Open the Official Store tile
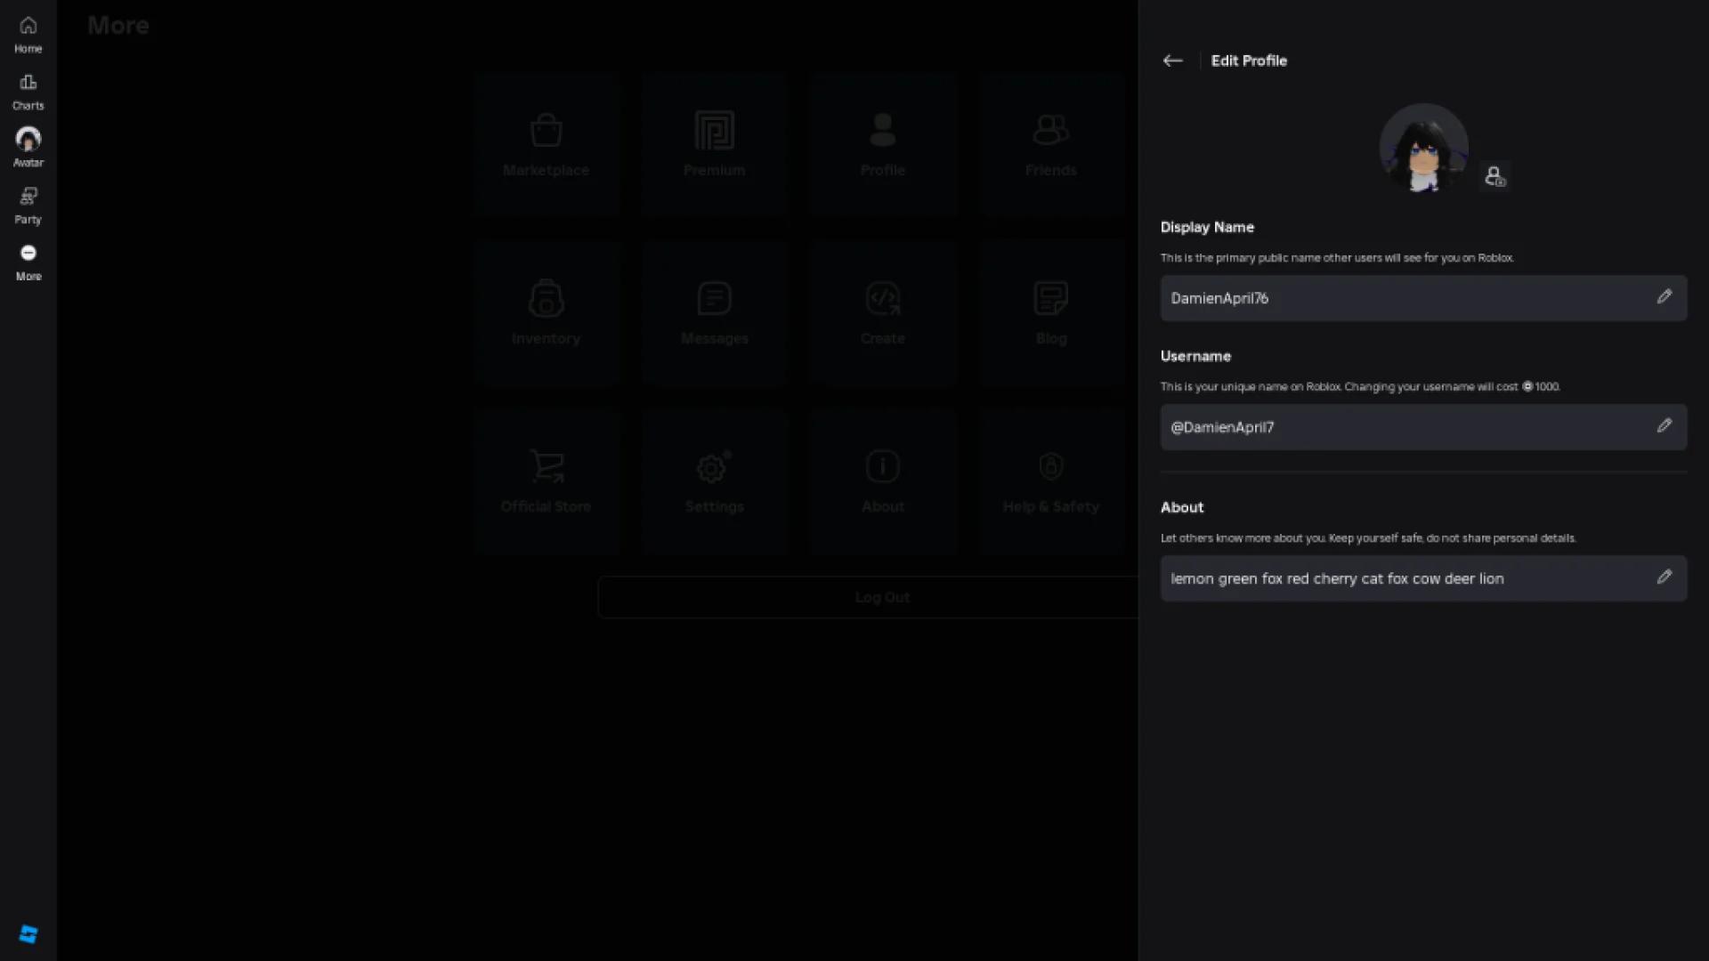The width and height of the screenshot is (1709, 961). pyautogui.click(x=546, y=481)
